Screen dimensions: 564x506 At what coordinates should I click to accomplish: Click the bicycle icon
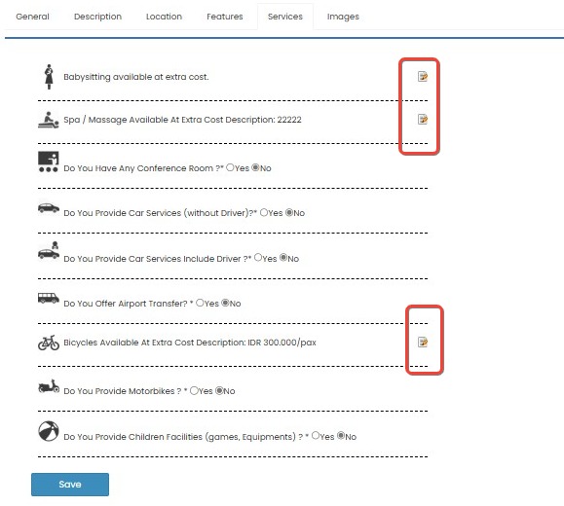click(49, 343)
